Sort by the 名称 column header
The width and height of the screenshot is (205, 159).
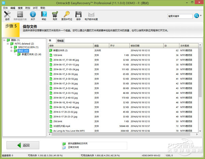71,46
